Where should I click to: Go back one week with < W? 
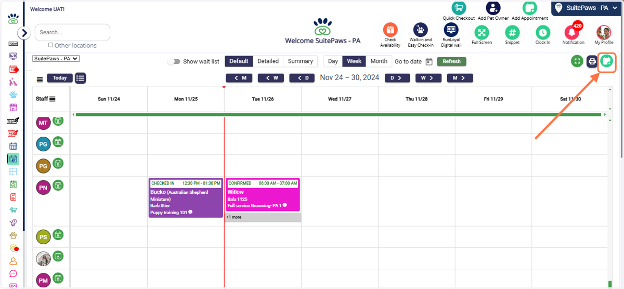[271, 78]
